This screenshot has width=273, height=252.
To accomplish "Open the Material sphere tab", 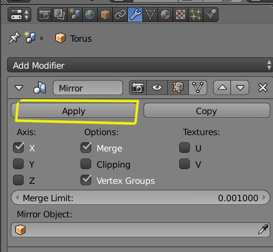I will (x=165, y=15).
